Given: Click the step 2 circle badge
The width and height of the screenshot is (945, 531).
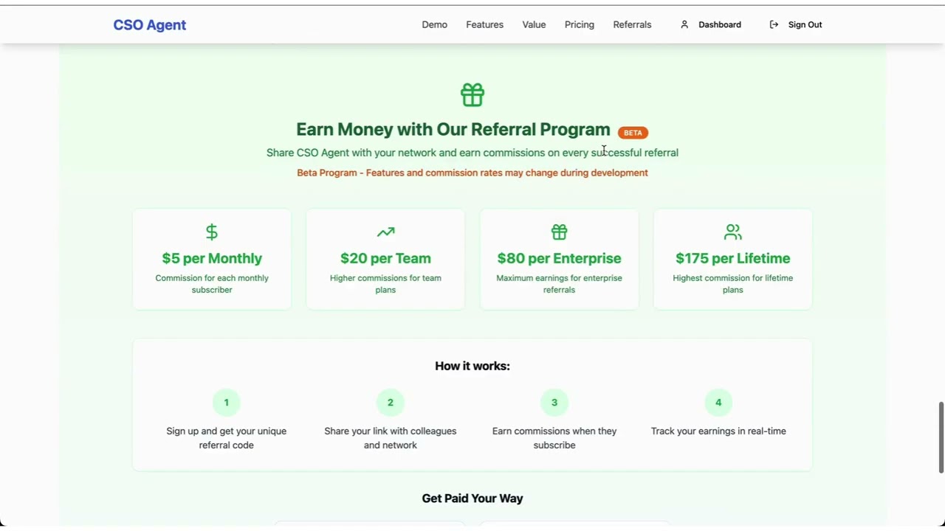Looking at the screenshot, I should 391,403.
